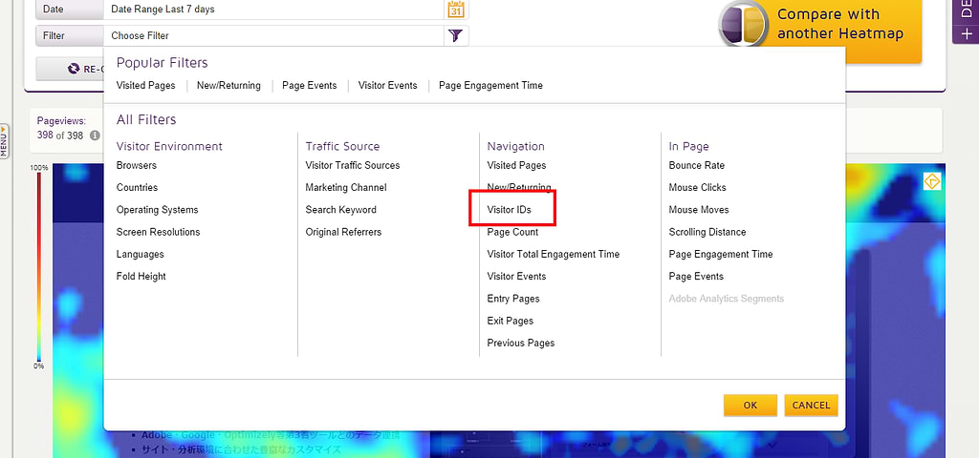Select Visited Pages in Popular Filters
Image resolution: width=979 pixels, height=458 pixels.
point(145,86)
